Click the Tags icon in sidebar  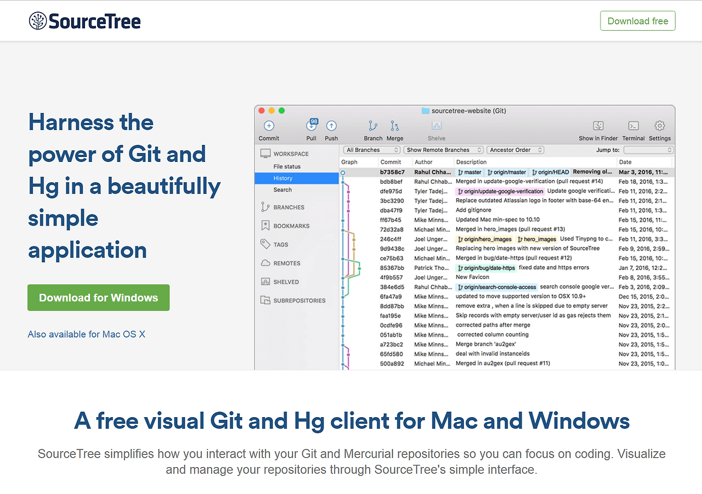tap(265, 244)
